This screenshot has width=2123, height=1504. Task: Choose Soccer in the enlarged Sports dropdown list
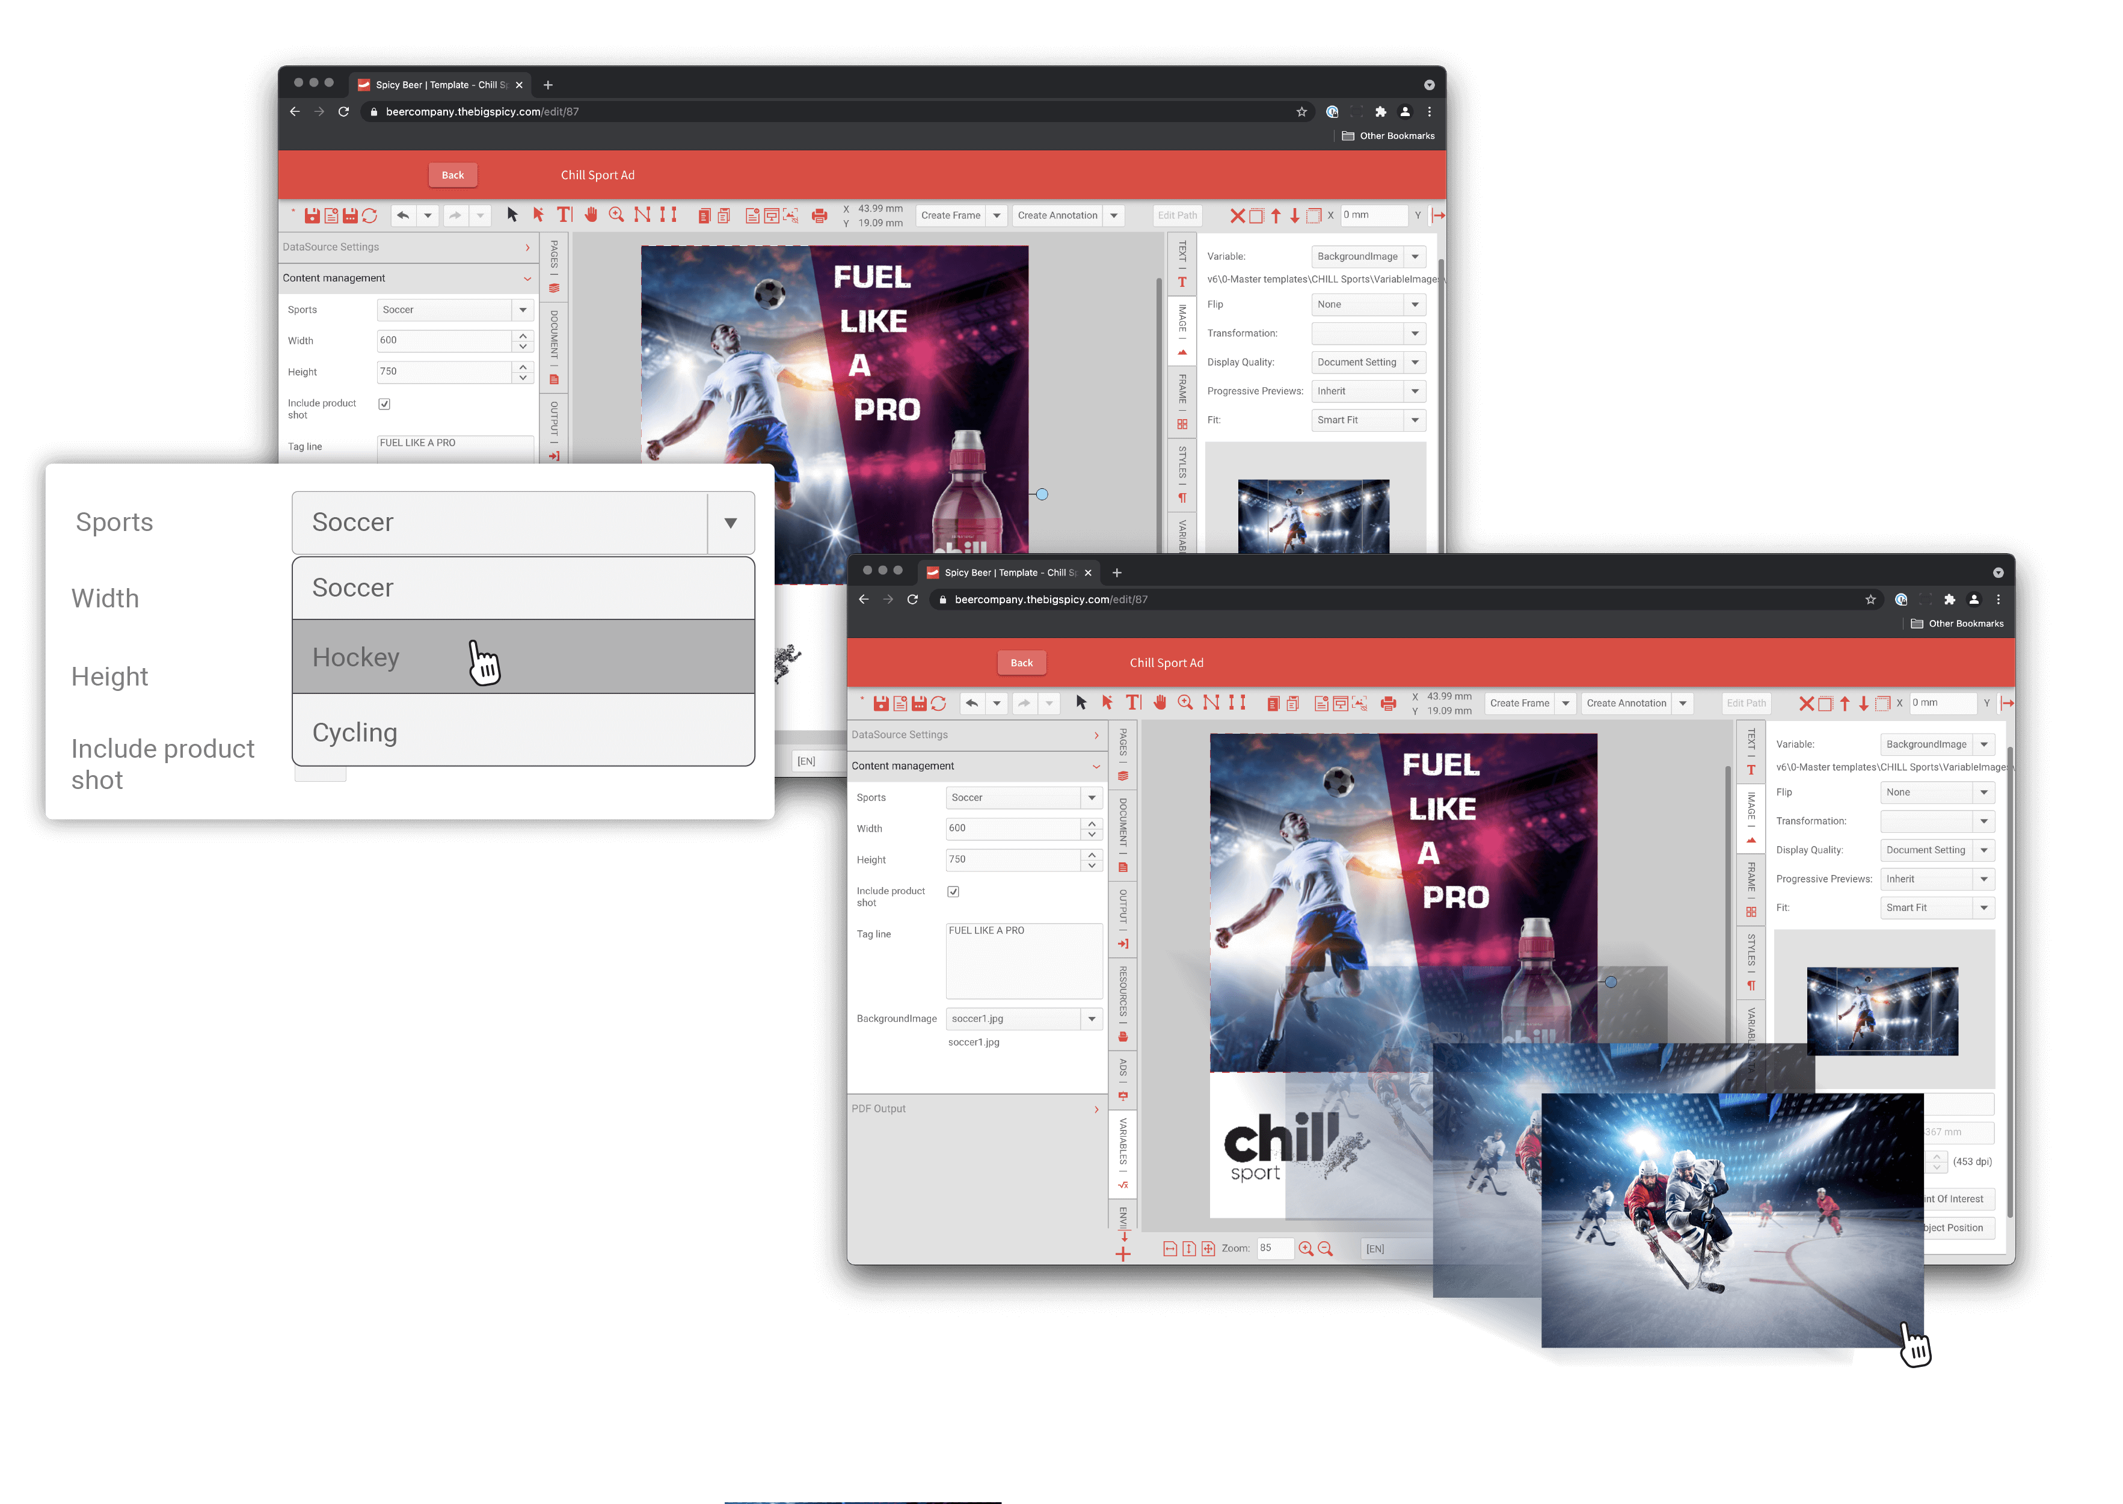523,588
